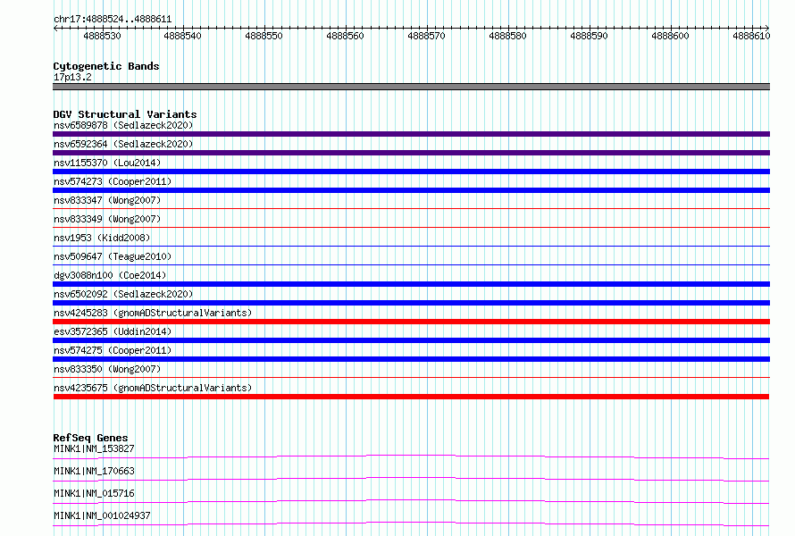Open variant nsv1953 (Kidd2008) label
Viewport: 795px width, 536px height.
pos(102,238)
